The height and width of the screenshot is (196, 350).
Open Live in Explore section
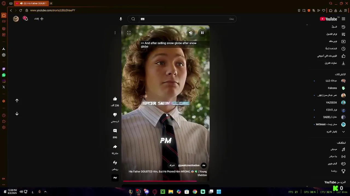click(337, 157)
